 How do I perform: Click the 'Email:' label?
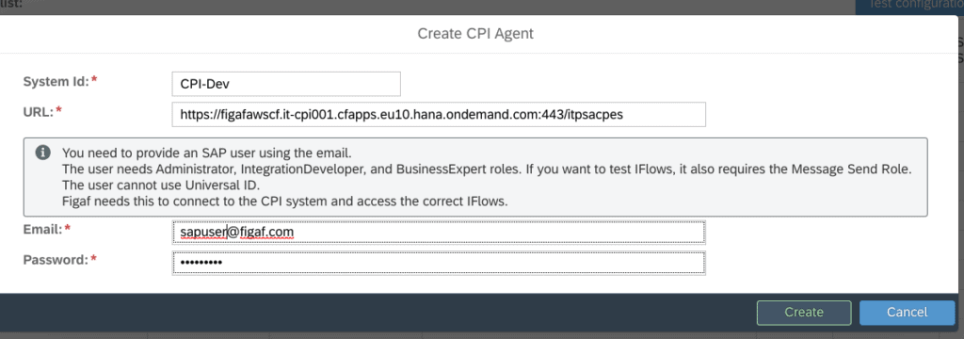[x=47, y=229]
